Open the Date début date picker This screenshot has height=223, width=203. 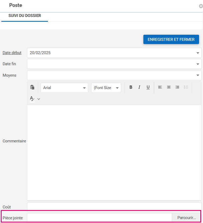[198, 53]
